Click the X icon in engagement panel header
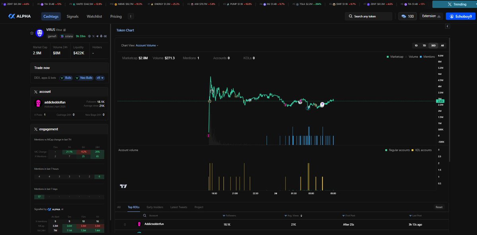The image size is (477, 235). tap(36, 129)
